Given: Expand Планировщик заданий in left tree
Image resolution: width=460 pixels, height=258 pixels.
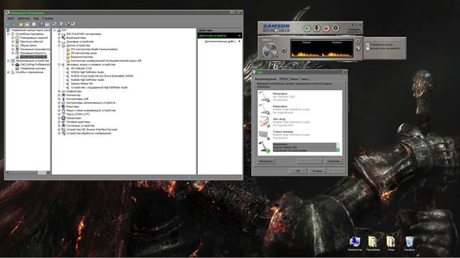Looking at the screenshot, I should tap(13, 38).
